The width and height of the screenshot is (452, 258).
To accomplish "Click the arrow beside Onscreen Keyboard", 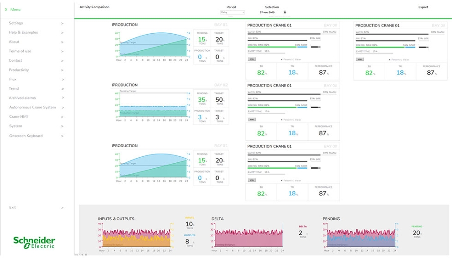I will pyautogui.click(x=62, y=136).
